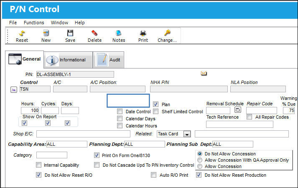Open the File menu
Screen dimensions: 298x188
pos(13,23)
